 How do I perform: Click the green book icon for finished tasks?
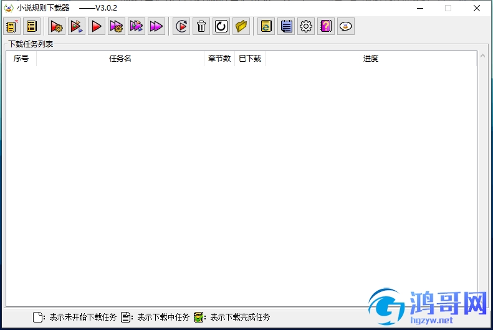pyautogui.click(x=198, y=317)
